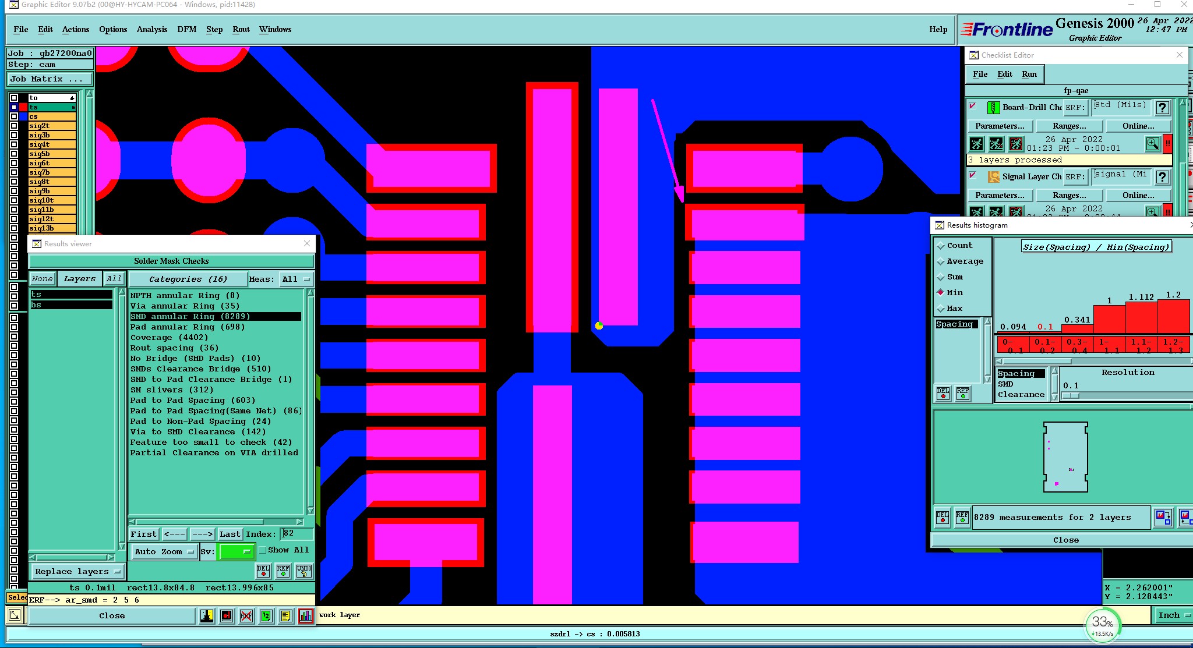This screenshot has height=648, width=1193.
Task: Open Board-Drill results with the magnifier icon
Action: coord(1152,144)
